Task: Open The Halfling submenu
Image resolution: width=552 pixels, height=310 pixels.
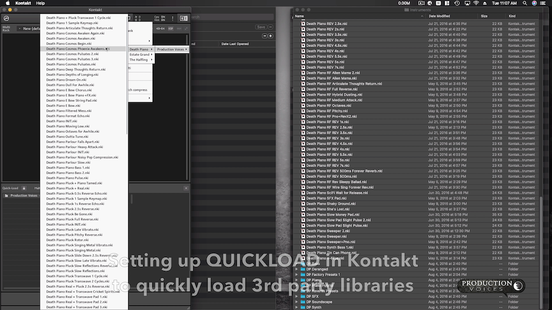Action: point(141,60)
